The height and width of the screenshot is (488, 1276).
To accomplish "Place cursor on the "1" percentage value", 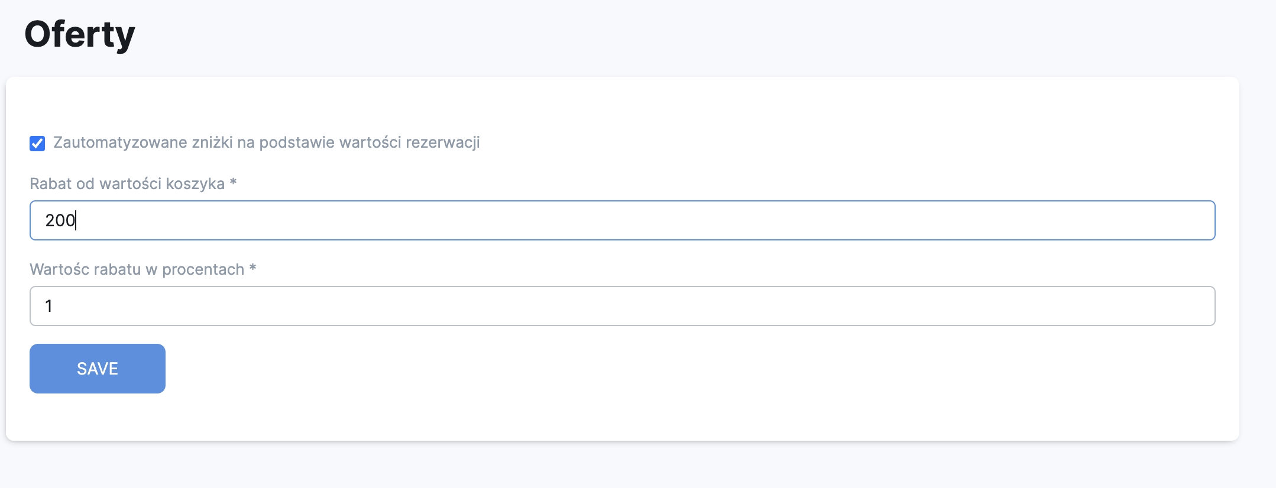I will pos(49,306).
